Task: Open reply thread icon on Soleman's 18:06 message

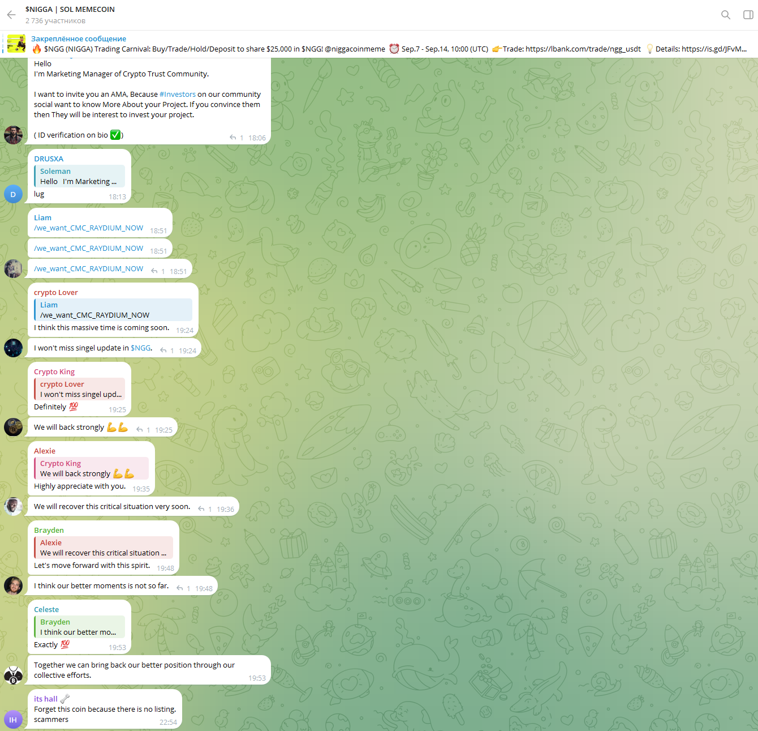Action: point(233,138)
